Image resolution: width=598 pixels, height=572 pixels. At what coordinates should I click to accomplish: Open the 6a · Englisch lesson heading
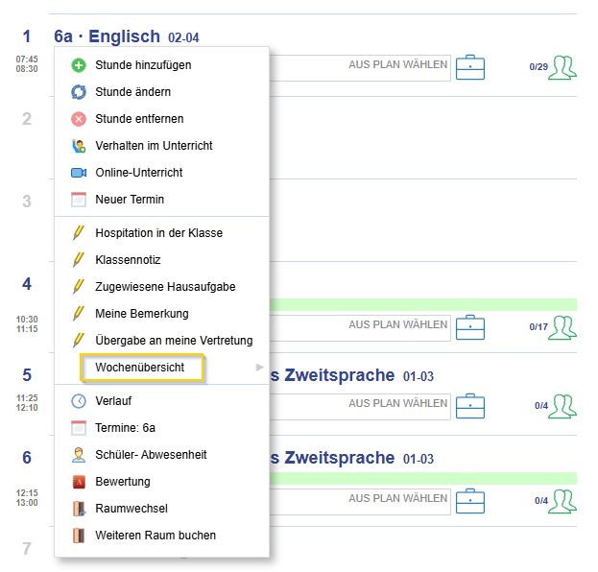(x=108, y=37)
